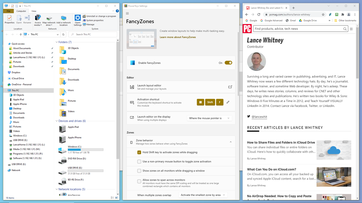Check Allow zones to span across monitors
Screen dimensions: 362x203
(139, 181)
